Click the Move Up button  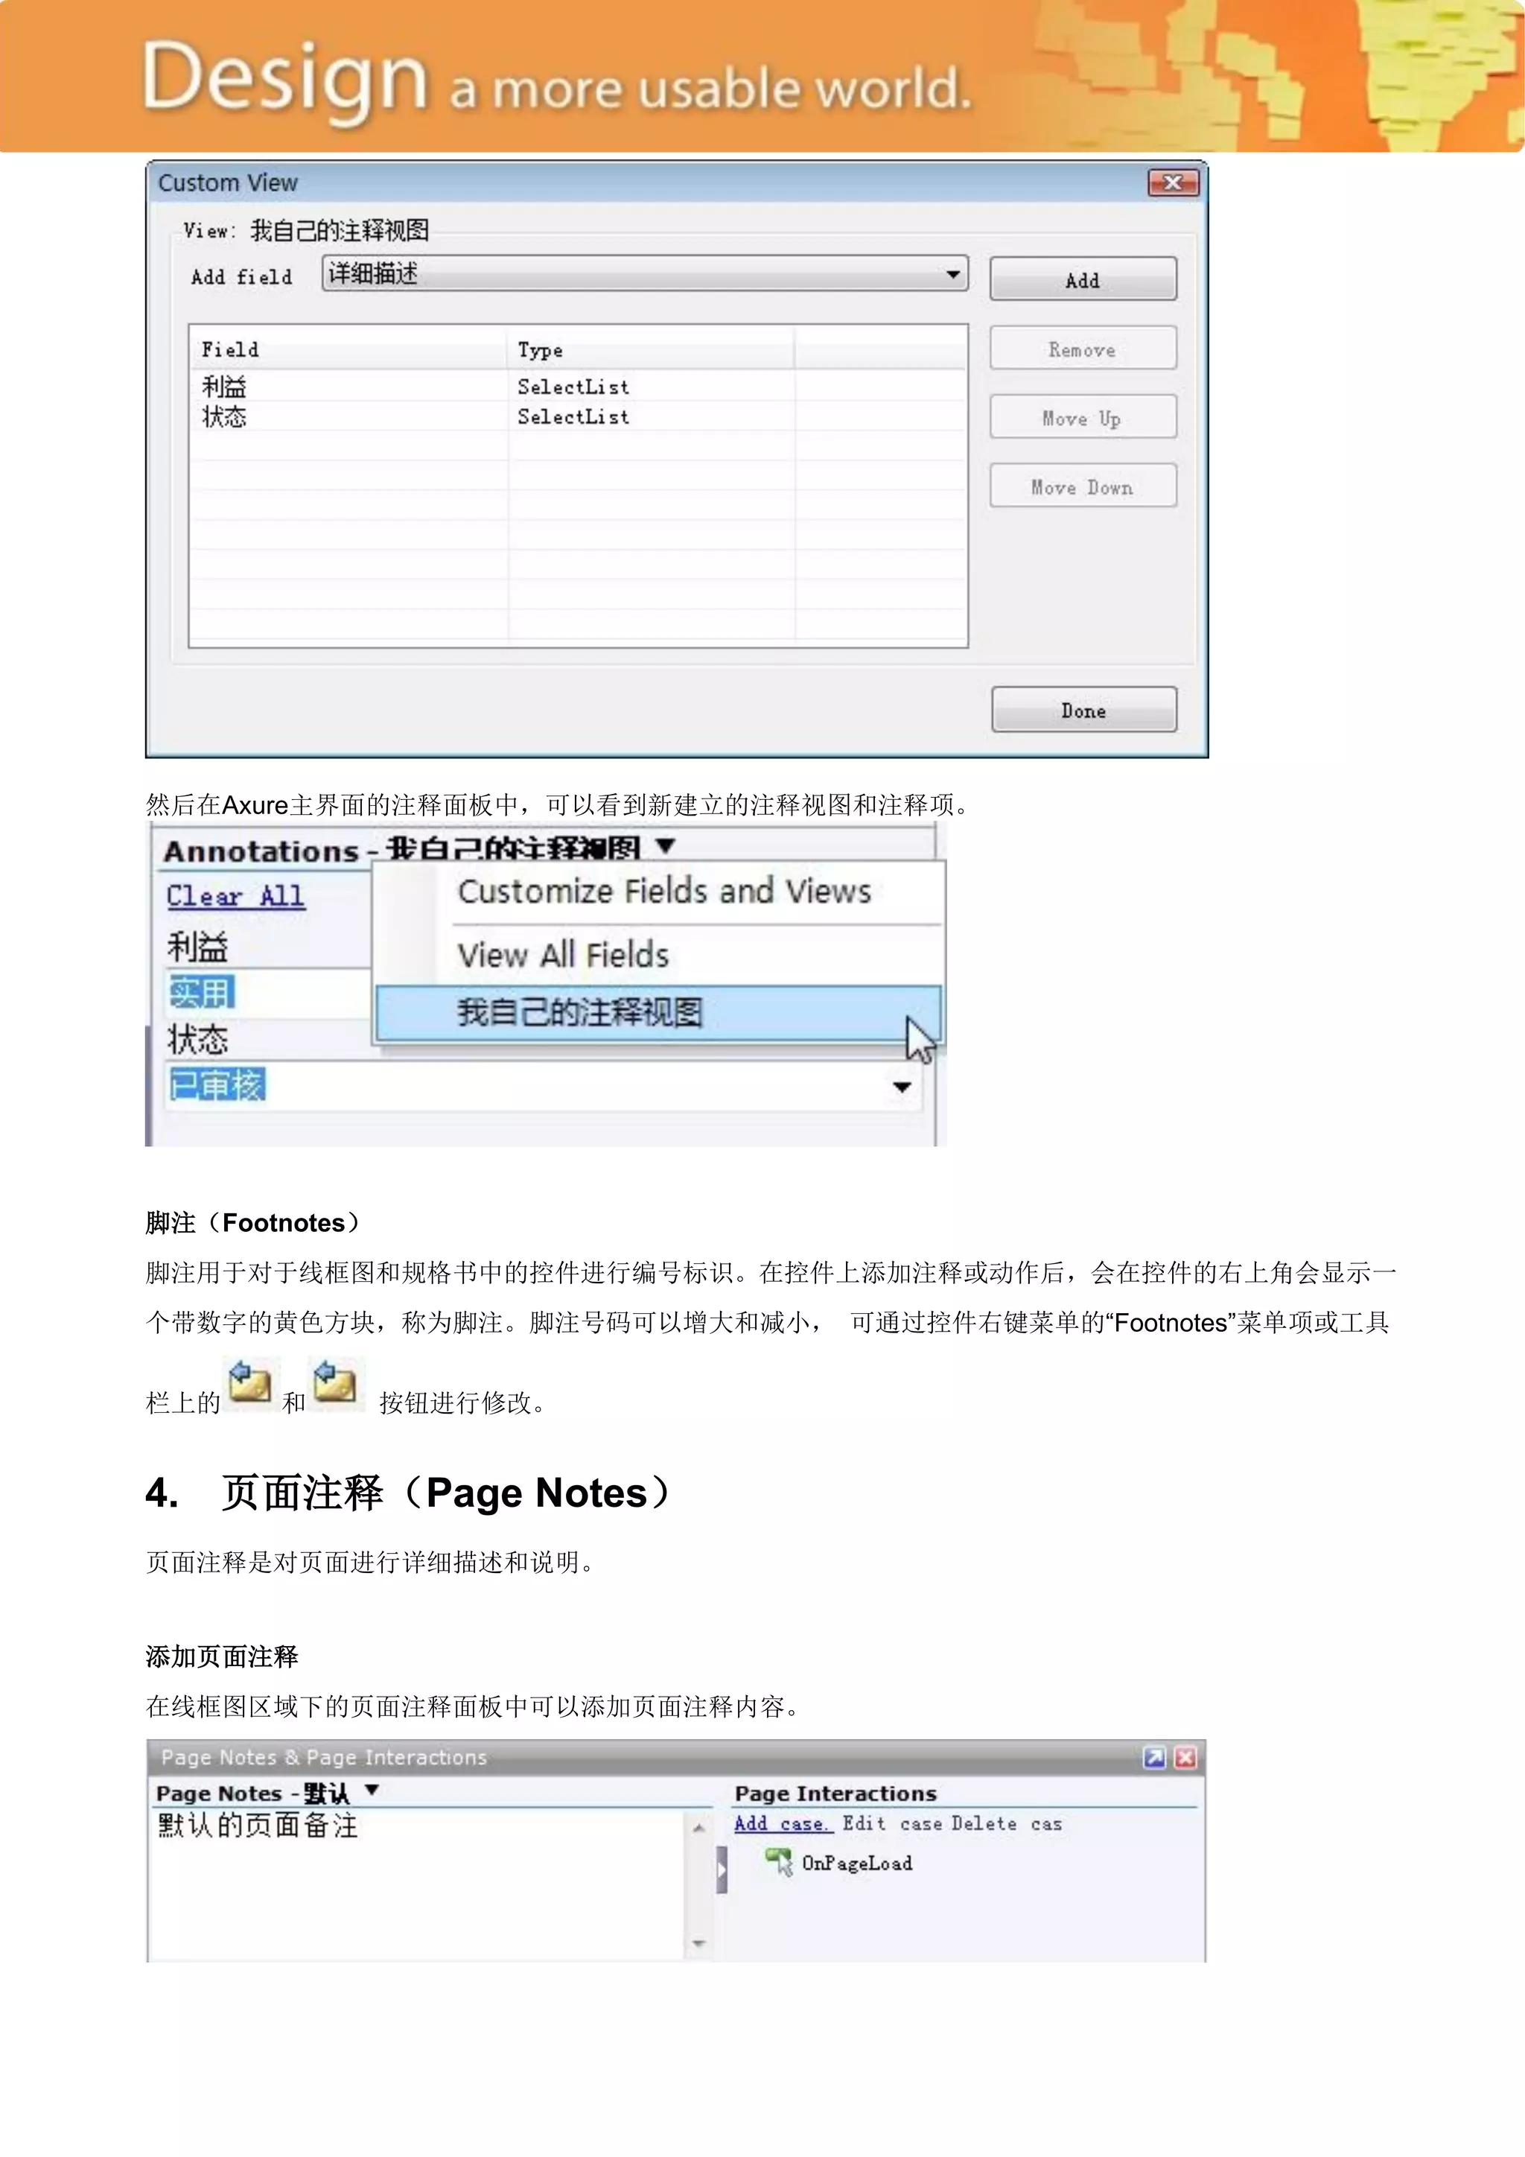tap(1083, 417)
